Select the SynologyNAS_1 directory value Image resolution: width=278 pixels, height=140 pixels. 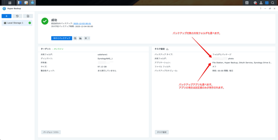coord(105,58)
